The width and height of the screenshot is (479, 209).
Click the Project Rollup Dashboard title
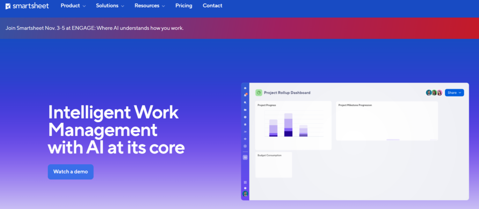(x=287, y=93)
